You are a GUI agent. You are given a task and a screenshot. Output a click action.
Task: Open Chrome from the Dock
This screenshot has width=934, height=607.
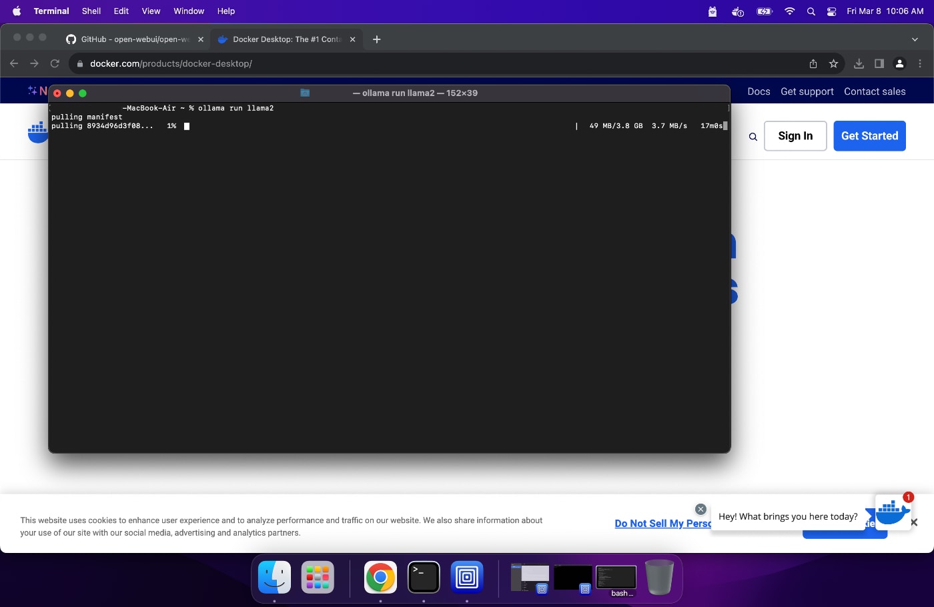click(x=380, y=578)
